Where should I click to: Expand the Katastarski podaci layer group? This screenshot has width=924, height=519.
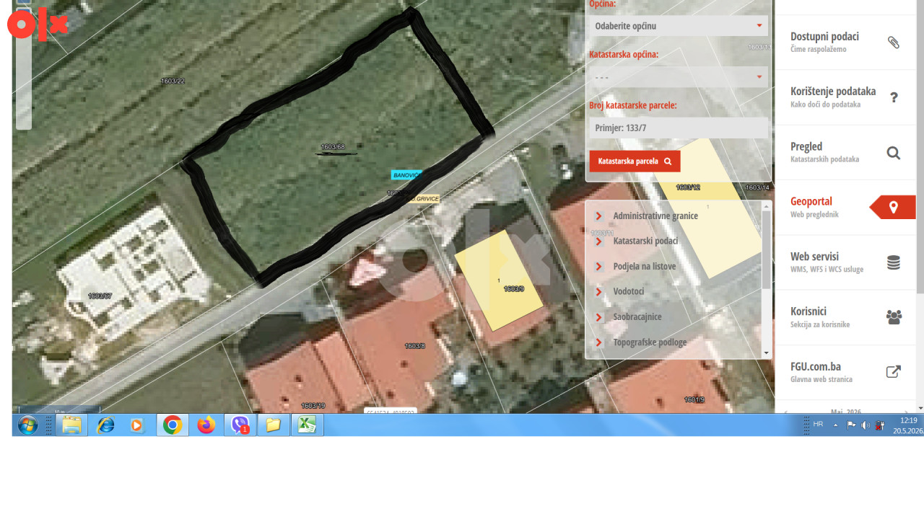click(598, 241)
